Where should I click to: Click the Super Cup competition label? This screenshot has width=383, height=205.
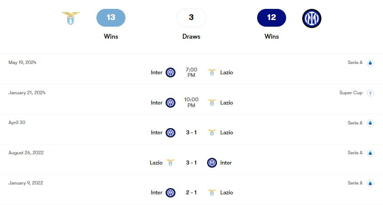point(350,93)
